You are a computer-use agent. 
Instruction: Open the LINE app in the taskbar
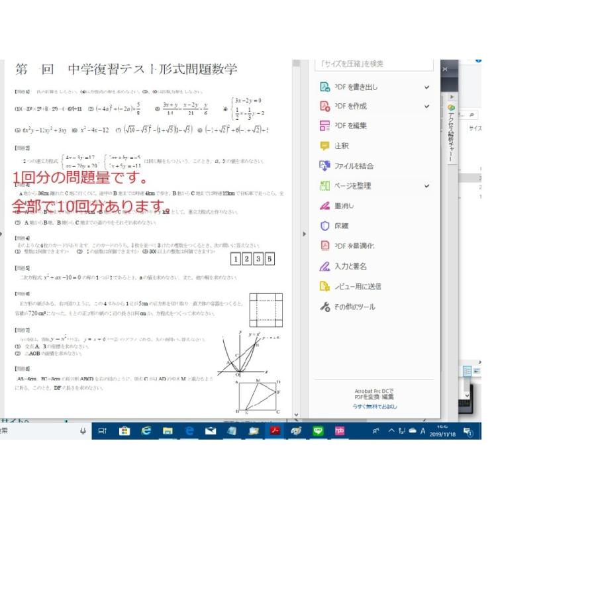318,431
